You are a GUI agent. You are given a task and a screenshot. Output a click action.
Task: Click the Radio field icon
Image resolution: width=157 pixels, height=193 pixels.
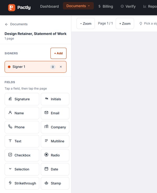pos(46,155)
